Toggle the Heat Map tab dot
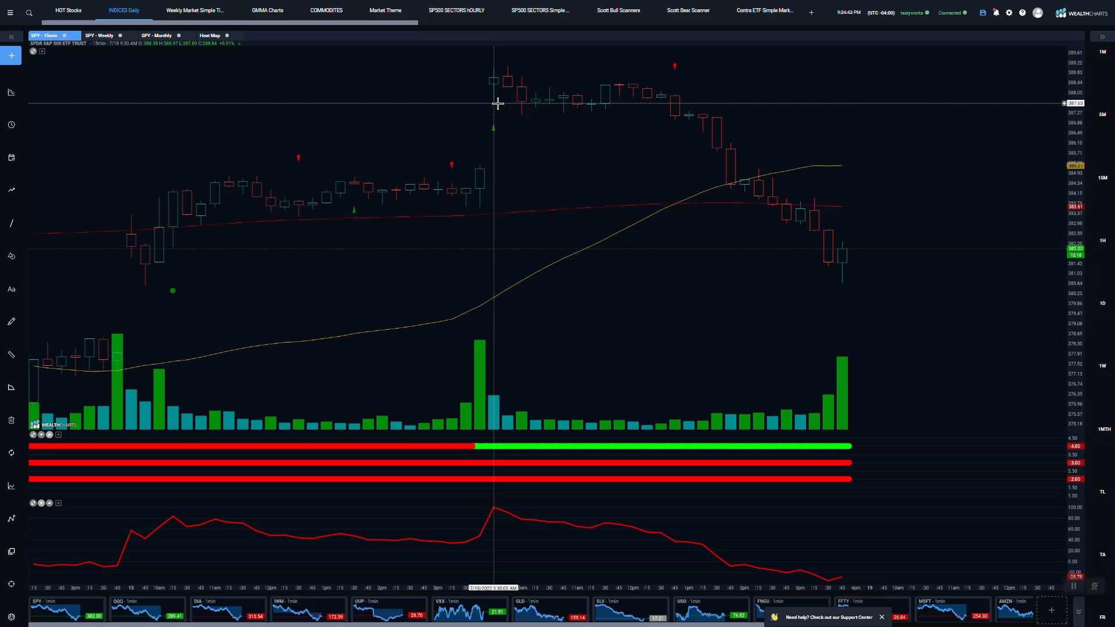Viewport: 1115px width, 627px height. click(x=227, y=35)
